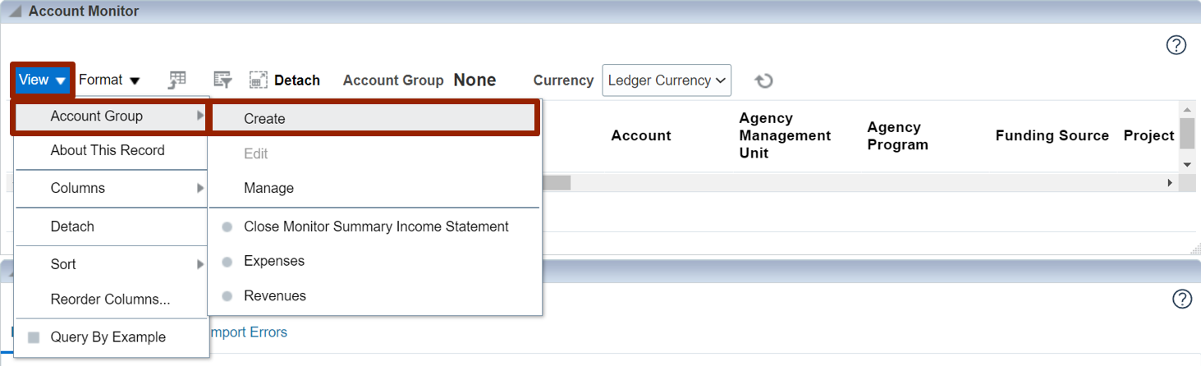Expand the Sort submenu
Image resolution: width=1201 pixels, height=366 pixels.
pos(111,264)
